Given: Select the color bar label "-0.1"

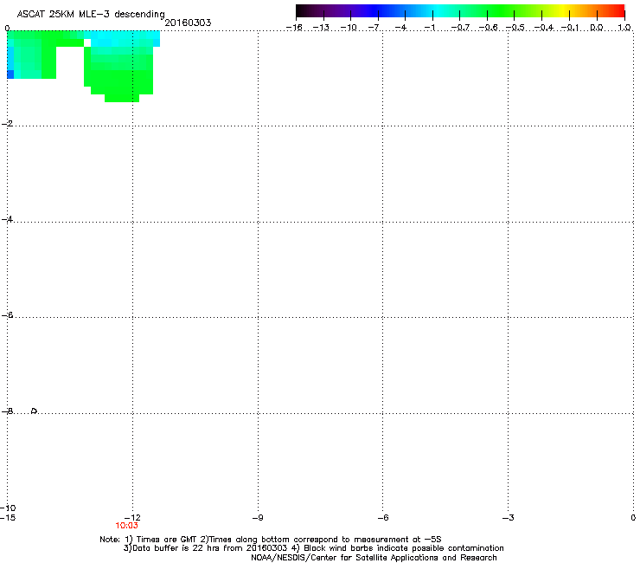Looking at the screenshot, I should (570, 28).
